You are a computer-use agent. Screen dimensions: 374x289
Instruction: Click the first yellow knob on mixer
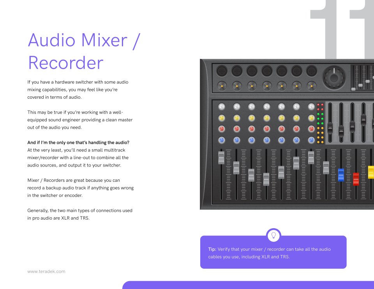[222, 118]
